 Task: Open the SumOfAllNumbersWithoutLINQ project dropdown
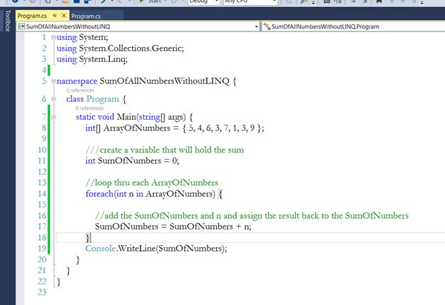(138, 26)
